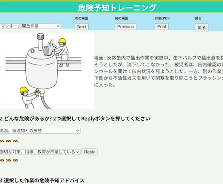Click the 場面 scene description paragraph

(x=159, y=71)
